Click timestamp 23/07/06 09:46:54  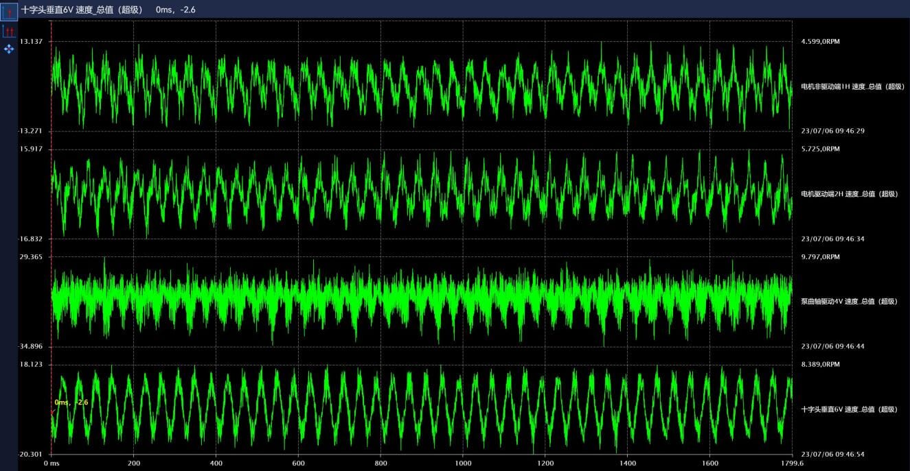pos(832,454)
